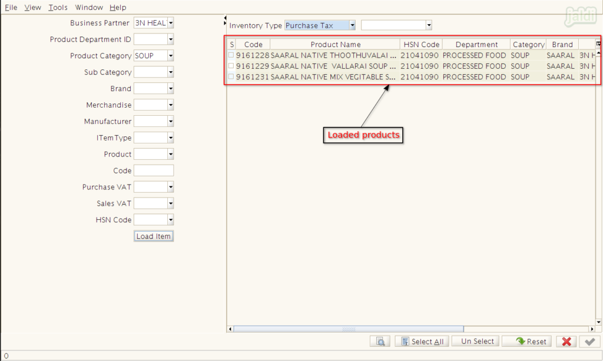Open the Help menu
The height and width of the screenshot is (361, 603).
[118, 7]
